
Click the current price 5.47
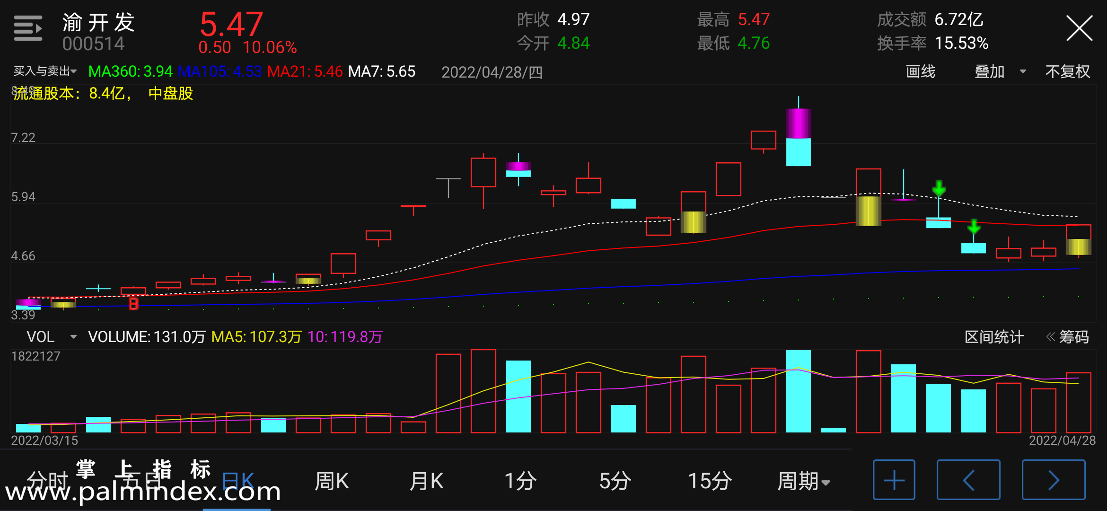pyautogui.click(x=231, y=24)
